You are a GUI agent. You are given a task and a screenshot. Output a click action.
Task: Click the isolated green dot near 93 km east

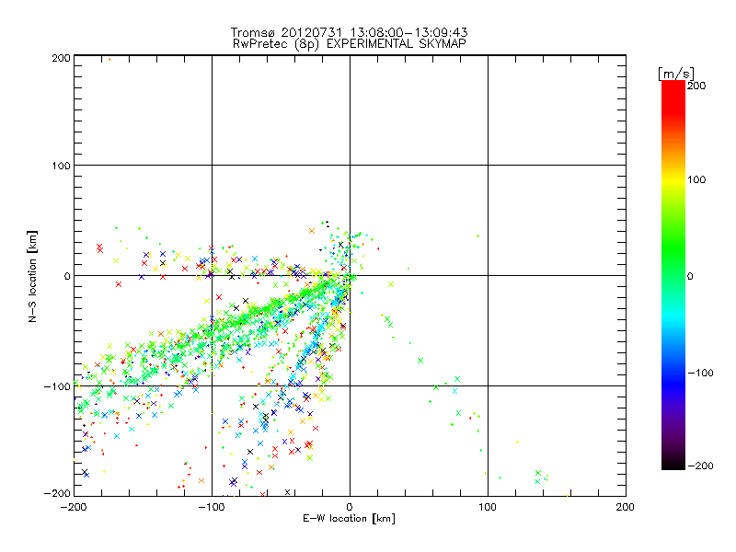point(477,236)
